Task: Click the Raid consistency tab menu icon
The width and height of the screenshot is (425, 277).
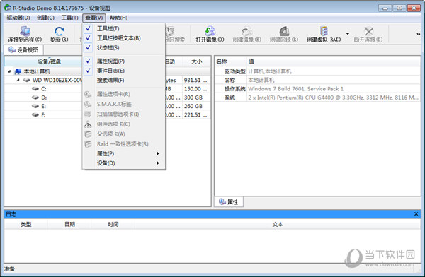Action: point(88,144)
